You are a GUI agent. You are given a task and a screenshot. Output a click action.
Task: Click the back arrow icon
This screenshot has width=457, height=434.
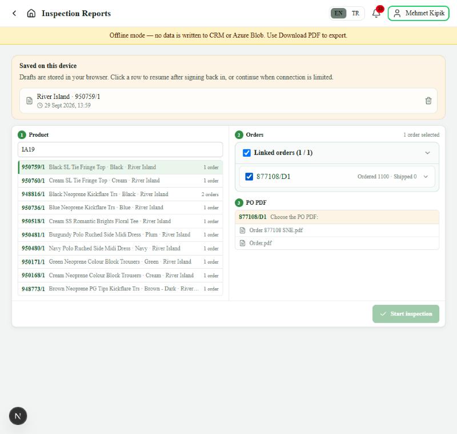pyautogui.click(x=14, y=13)
